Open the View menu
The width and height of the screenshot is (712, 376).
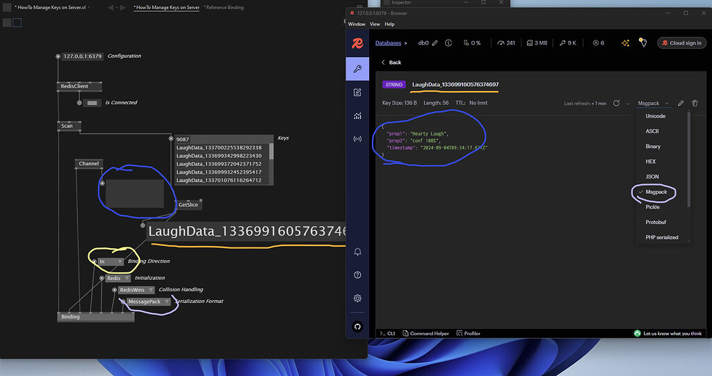[375, 24]
